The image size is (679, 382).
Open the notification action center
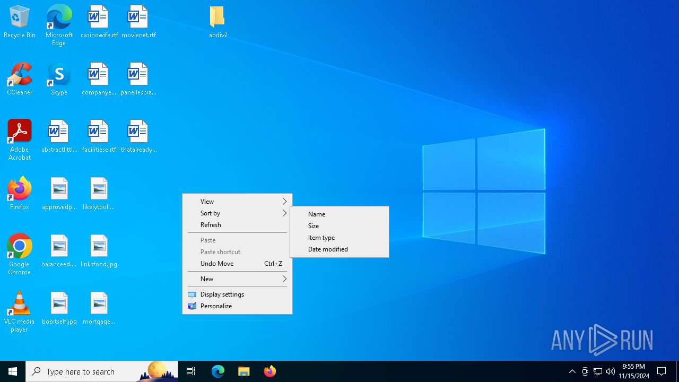click(x=661, y=371)
